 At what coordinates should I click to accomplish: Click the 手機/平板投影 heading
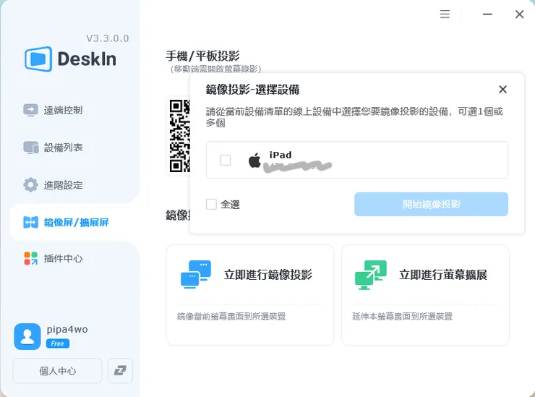pyautogui.click(x=202, y=56)
